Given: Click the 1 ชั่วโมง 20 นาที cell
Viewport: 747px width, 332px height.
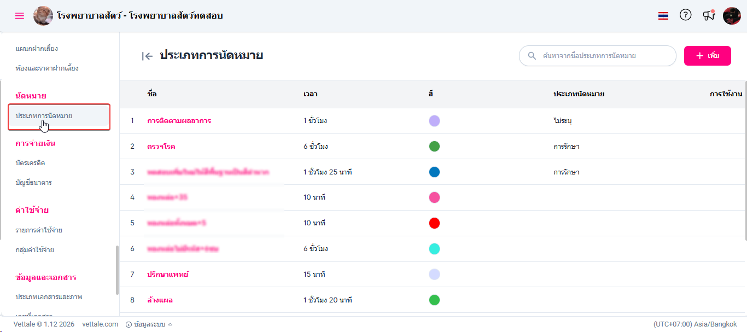Looking at the screenshot, I should [328, 300].
